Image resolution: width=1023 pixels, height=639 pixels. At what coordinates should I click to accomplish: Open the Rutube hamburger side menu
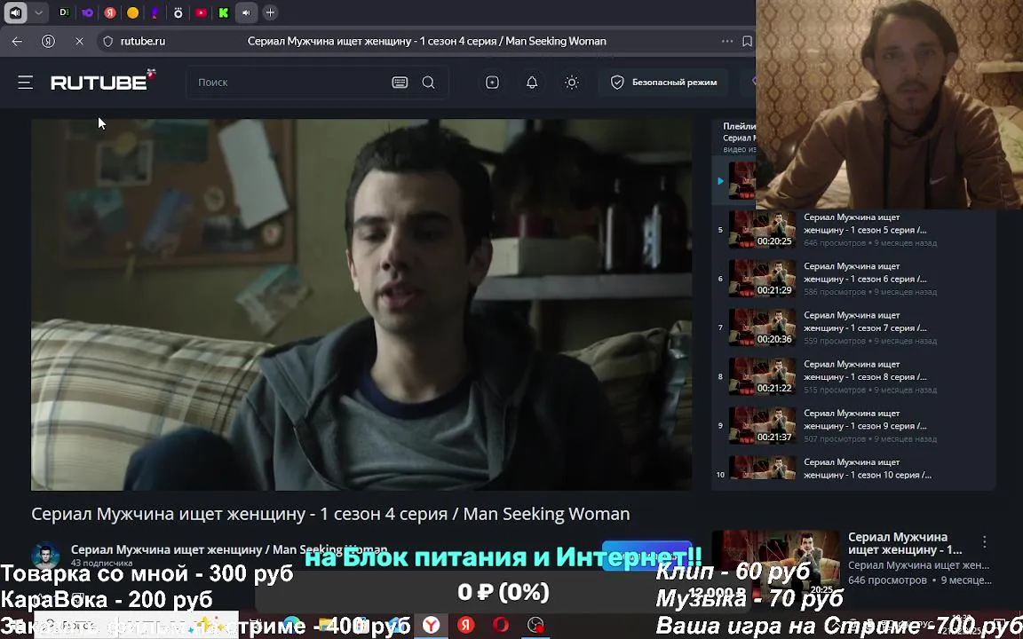tap(26, 83)
